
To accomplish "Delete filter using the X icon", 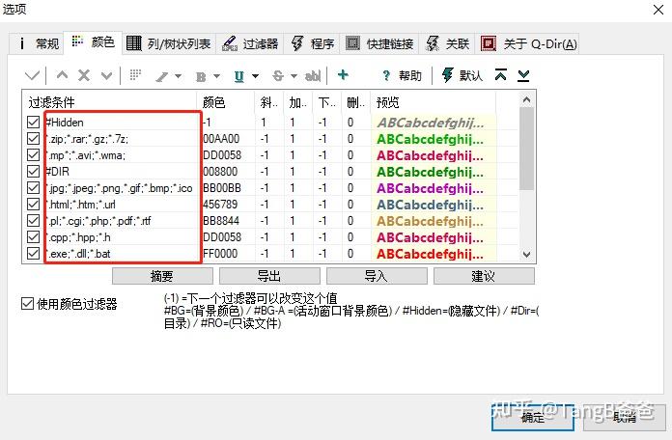I will pyautogui.click(x=84, y=76).
